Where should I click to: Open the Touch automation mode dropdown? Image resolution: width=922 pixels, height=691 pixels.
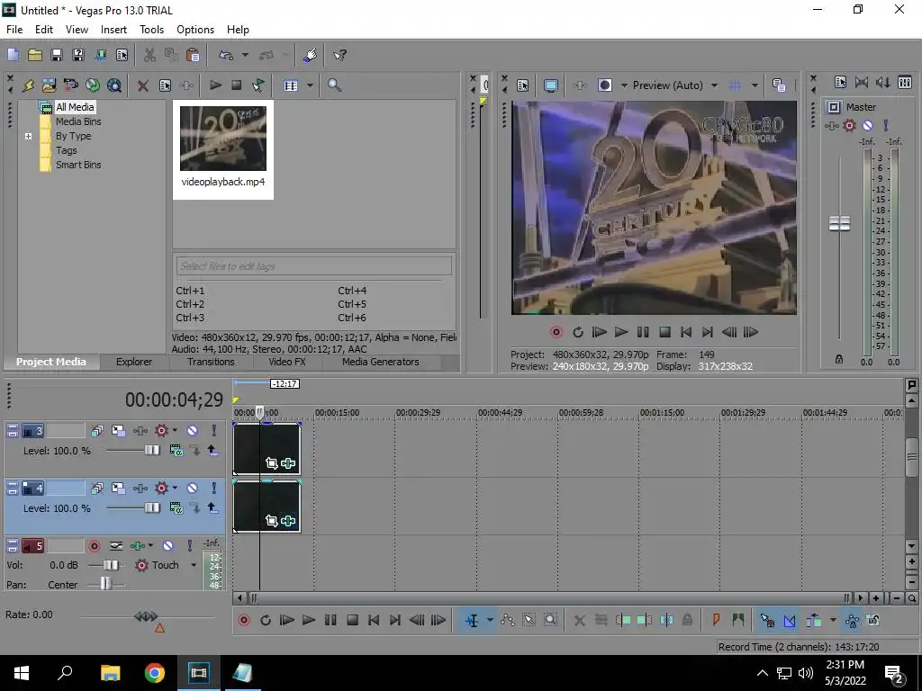194,565
